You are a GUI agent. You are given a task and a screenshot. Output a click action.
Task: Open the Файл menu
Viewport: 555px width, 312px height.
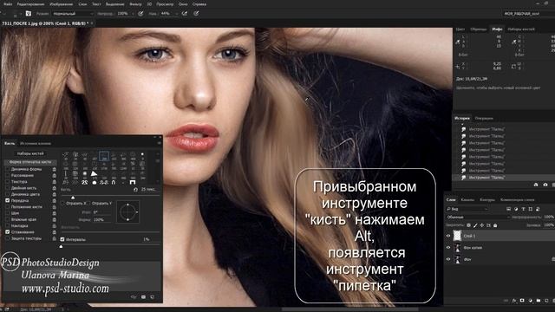8,4
